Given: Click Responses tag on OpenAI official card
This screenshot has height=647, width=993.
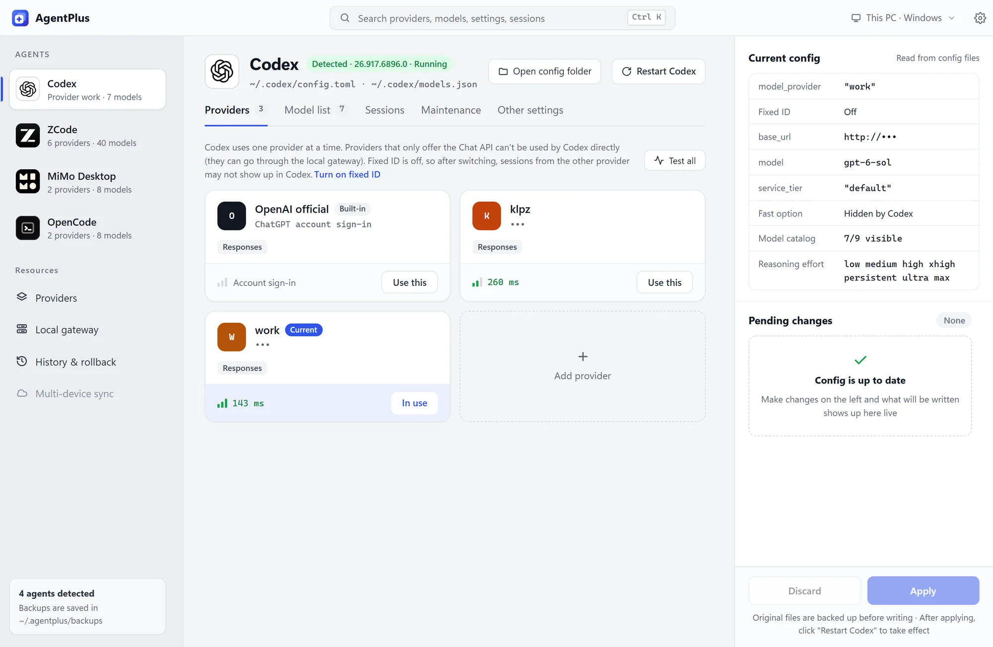Looking at the screenshot, I should click(x=242, y=247).
